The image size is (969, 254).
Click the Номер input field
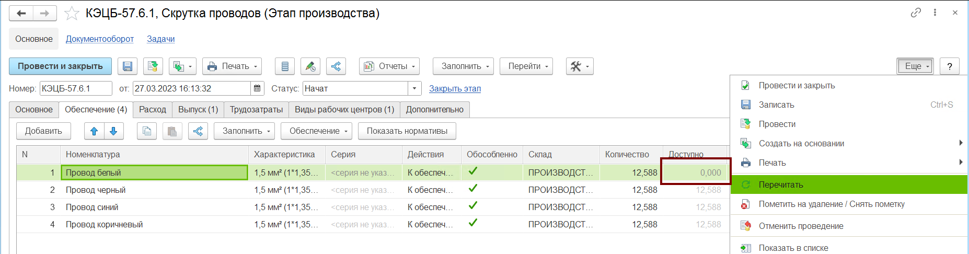[x=76, y=88]
